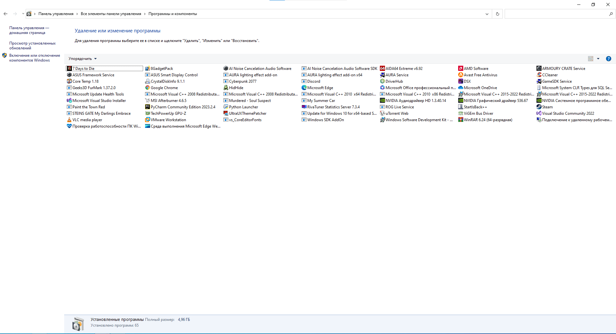Select ASUS Smart Display Control entry
Screen dimensions: 616x334
pos(171,75)
